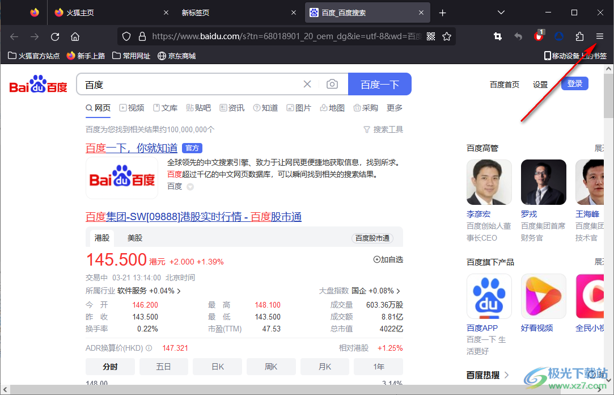Select the 月K chart period

pos(325,367)
